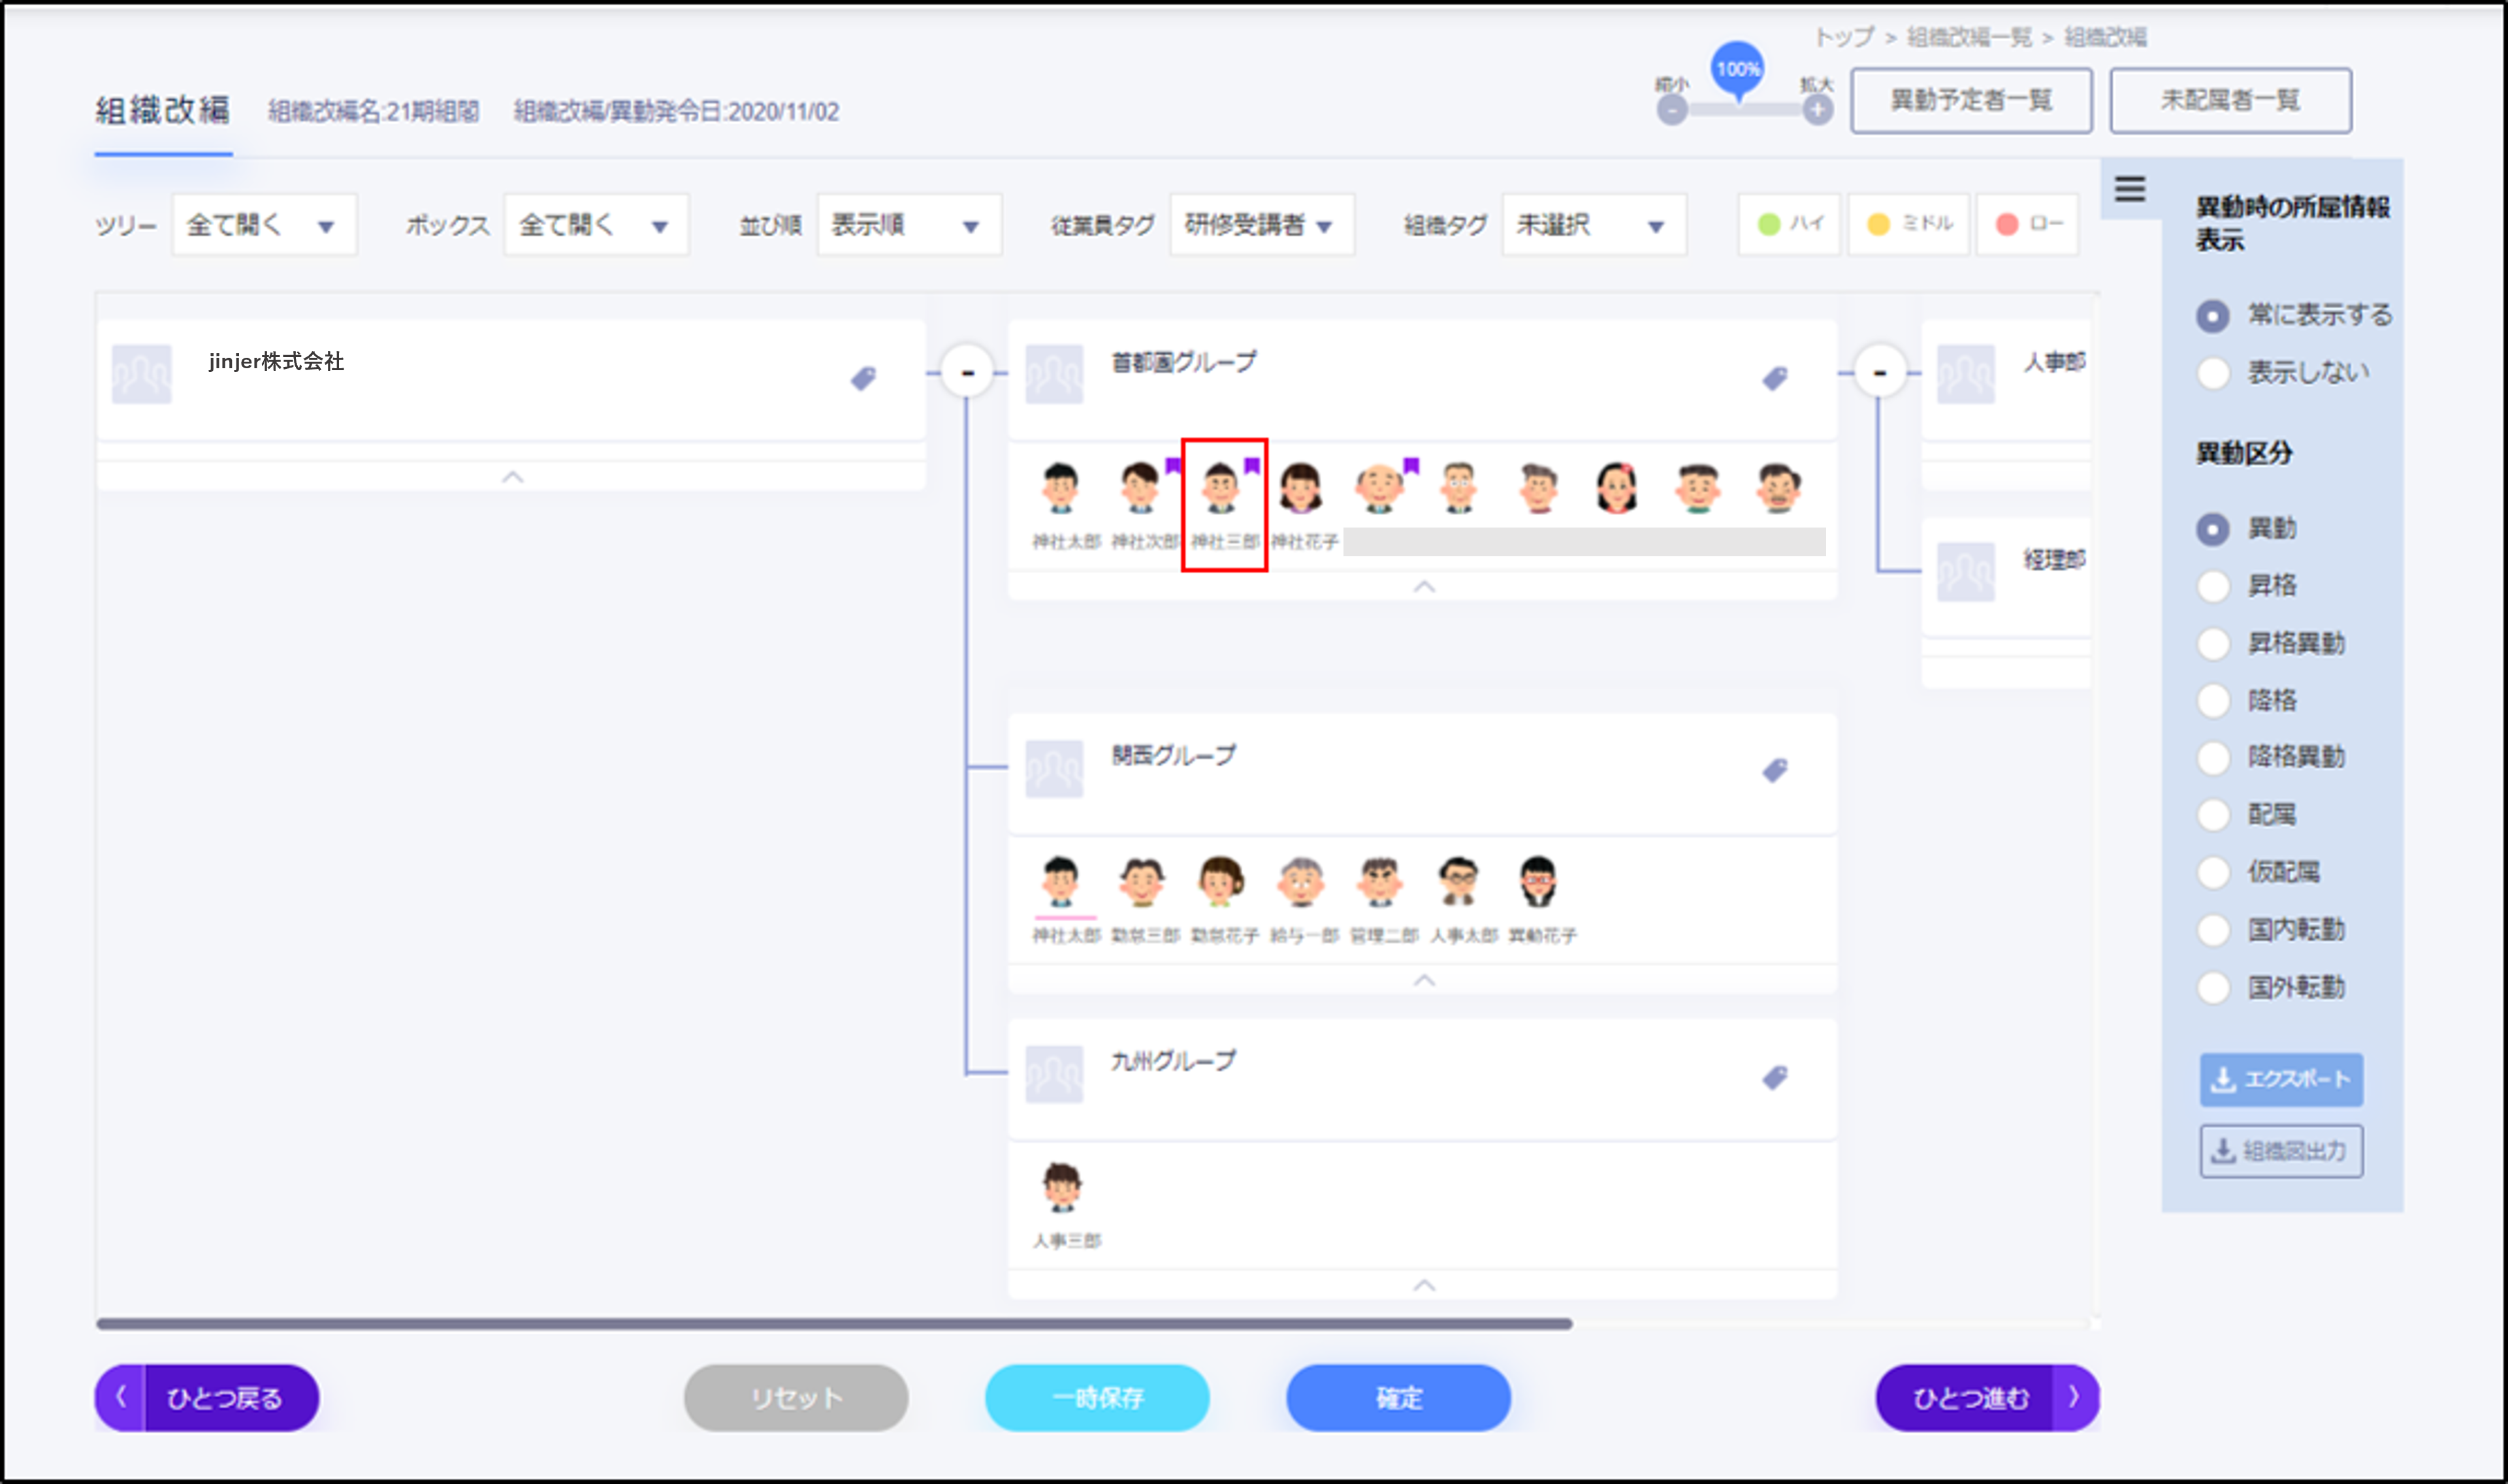The width and height of the screenshot is (2508, 1484).
Task: Open 異動予定者一覧 list
Action: 1970,101
